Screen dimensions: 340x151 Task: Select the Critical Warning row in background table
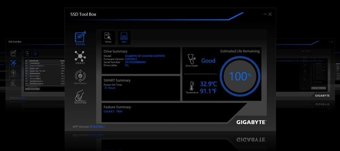coord(45,63)
